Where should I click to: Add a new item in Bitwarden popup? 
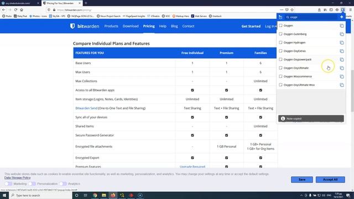(341, 17)
